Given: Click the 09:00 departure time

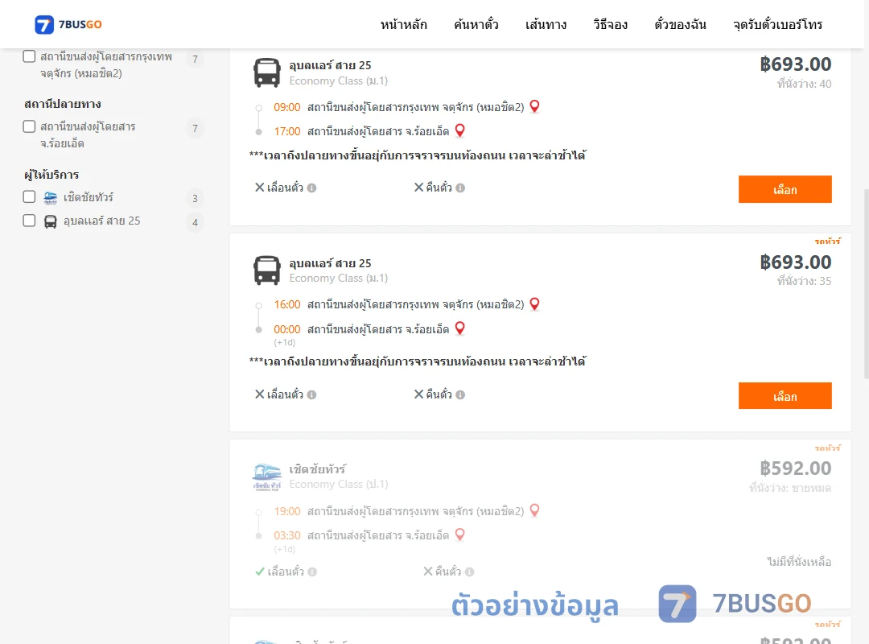Looking at the screenshot, I should click(287, 107).
